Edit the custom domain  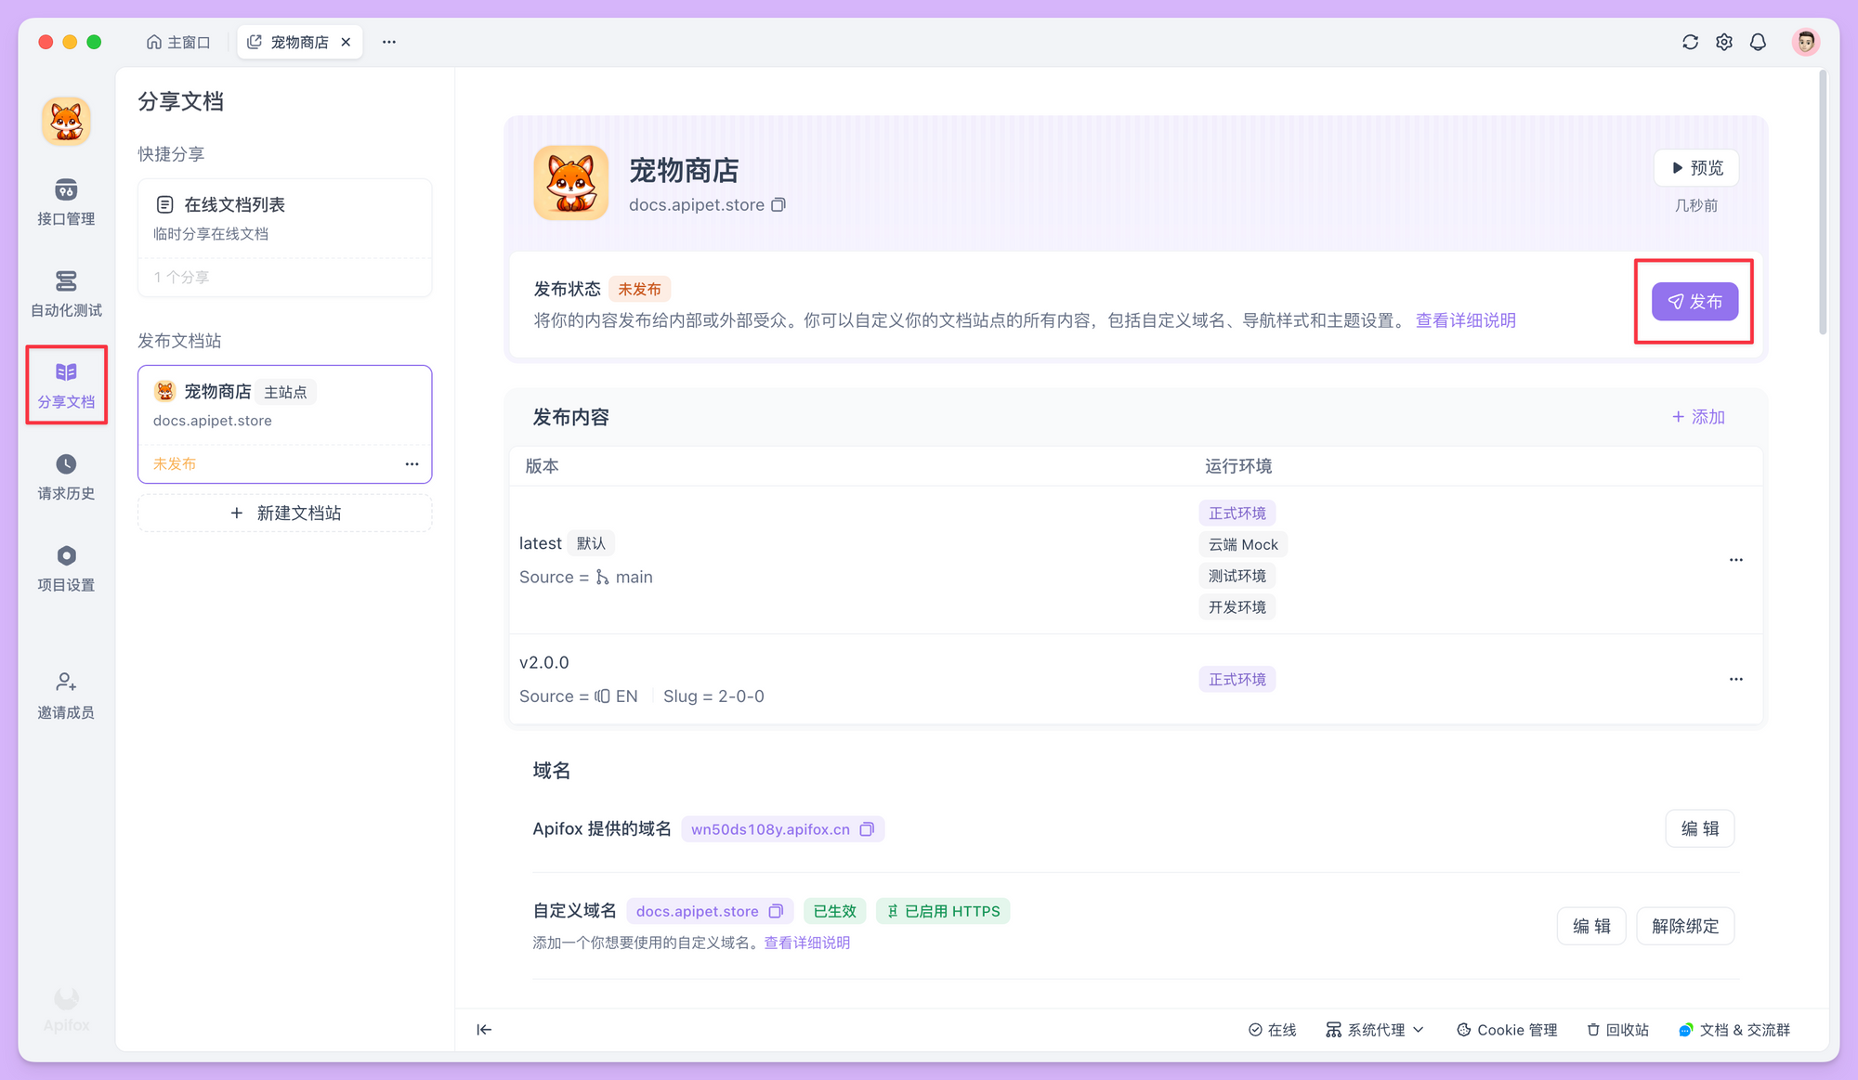click(1591, 926)
